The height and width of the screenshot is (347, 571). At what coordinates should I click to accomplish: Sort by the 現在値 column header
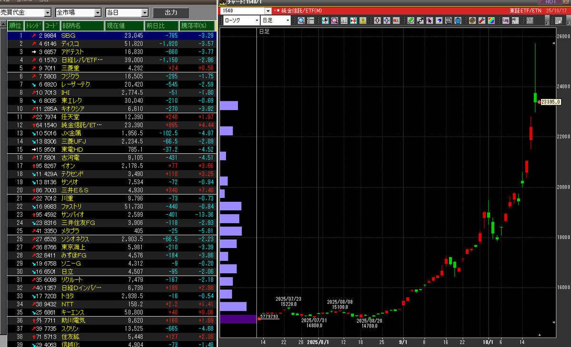click(124, 26)
